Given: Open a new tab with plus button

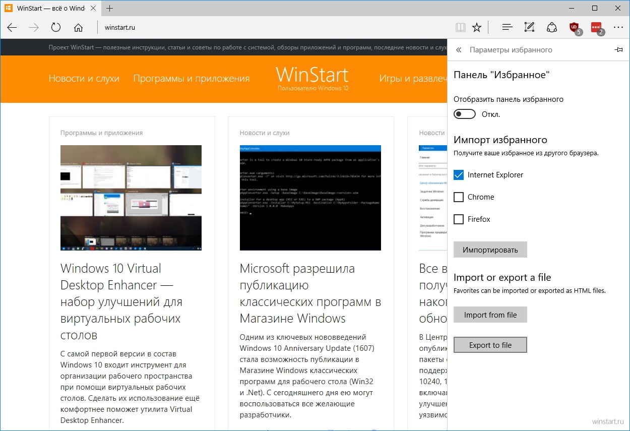Looking at the screenshot, I should coord(109,8).
